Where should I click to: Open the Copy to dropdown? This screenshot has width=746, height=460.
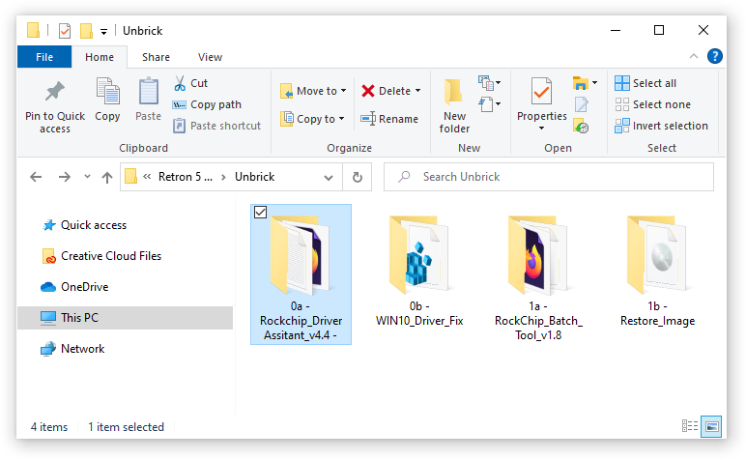(312, 119)
